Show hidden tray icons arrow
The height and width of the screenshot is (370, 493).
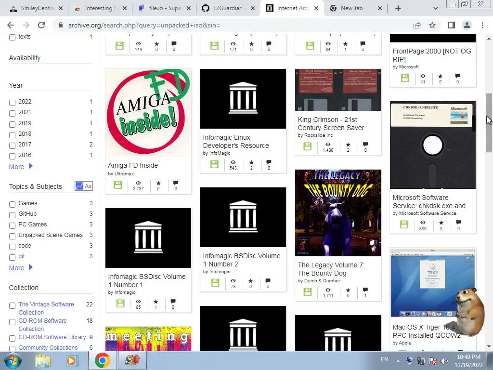coord(398,361)
